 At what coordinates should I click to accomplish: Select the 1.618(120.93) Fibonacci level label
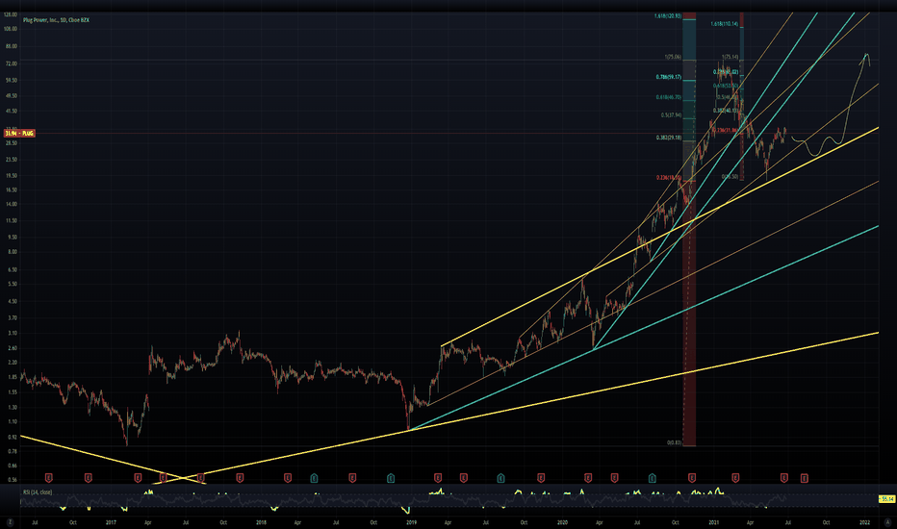pyautogui.click(x=668, y=16)
